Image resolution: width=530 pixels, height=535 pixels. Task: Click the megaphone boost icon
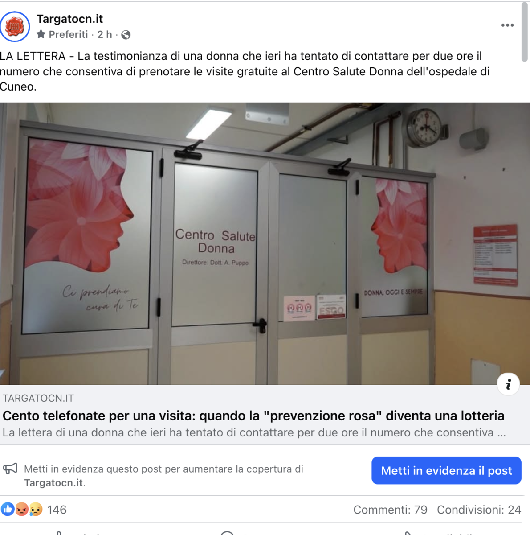10,469
